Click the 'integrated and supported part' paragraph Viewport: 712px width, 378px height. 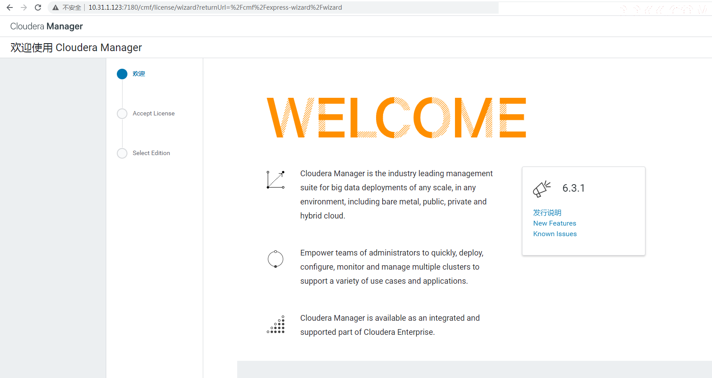390,325
